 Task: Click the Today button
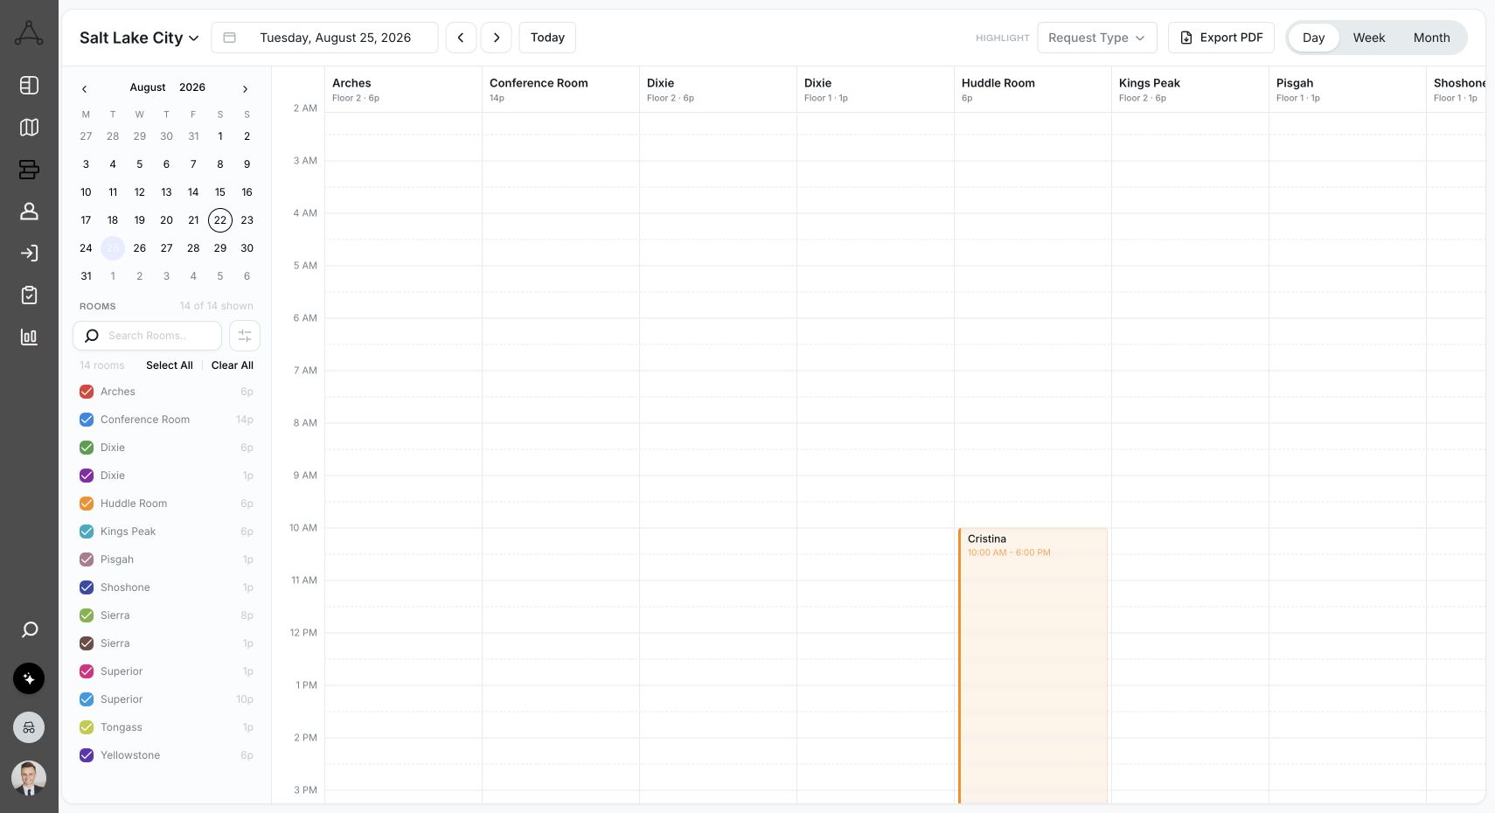click(x=547, y=38)
